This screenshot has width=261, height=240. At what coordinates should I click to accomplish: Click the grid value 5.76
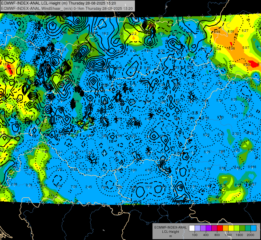pos(207,152)
